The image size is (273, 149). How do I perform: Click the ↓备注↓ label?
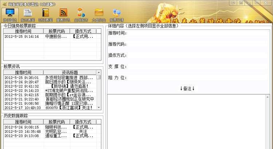point(187,88)
